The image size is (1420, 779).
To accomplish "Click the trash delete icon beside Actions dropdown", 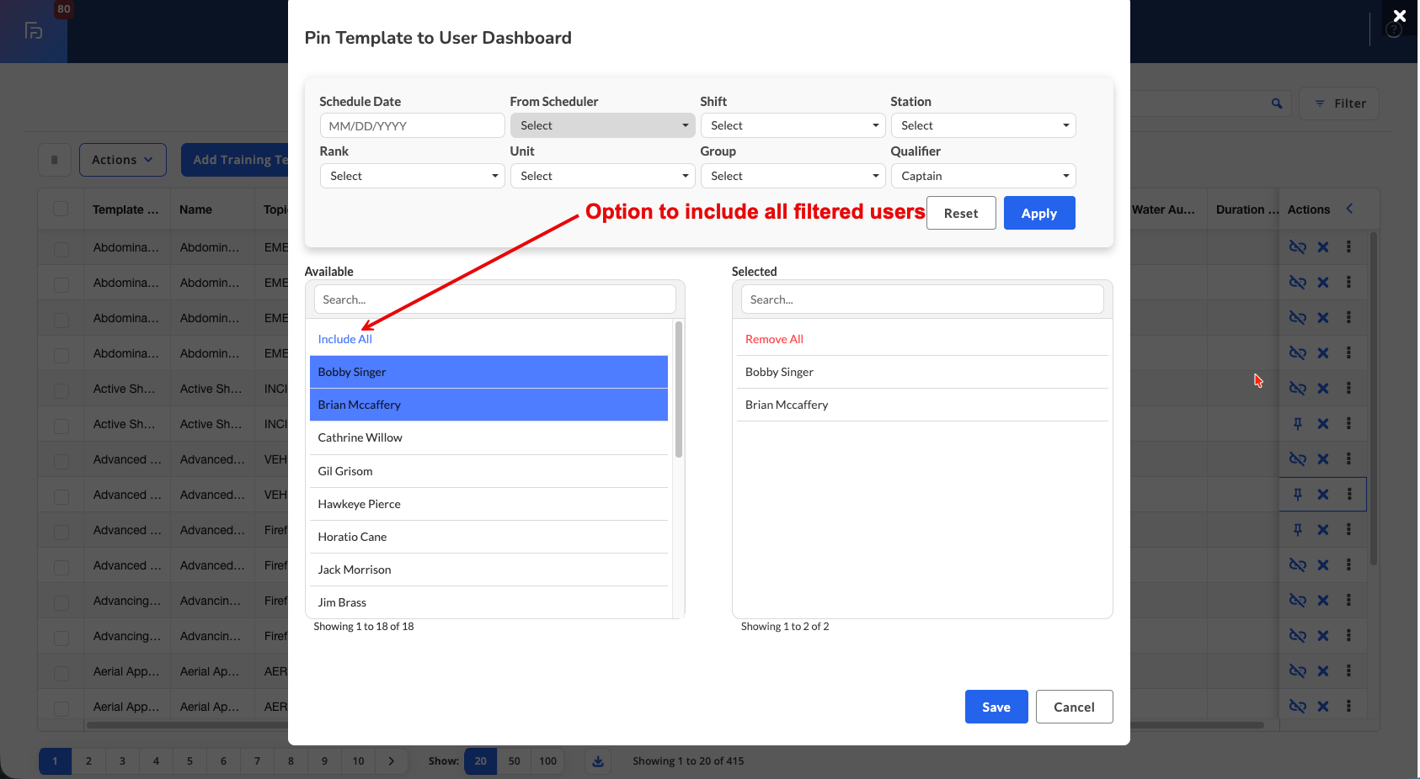I will (55, 160).
